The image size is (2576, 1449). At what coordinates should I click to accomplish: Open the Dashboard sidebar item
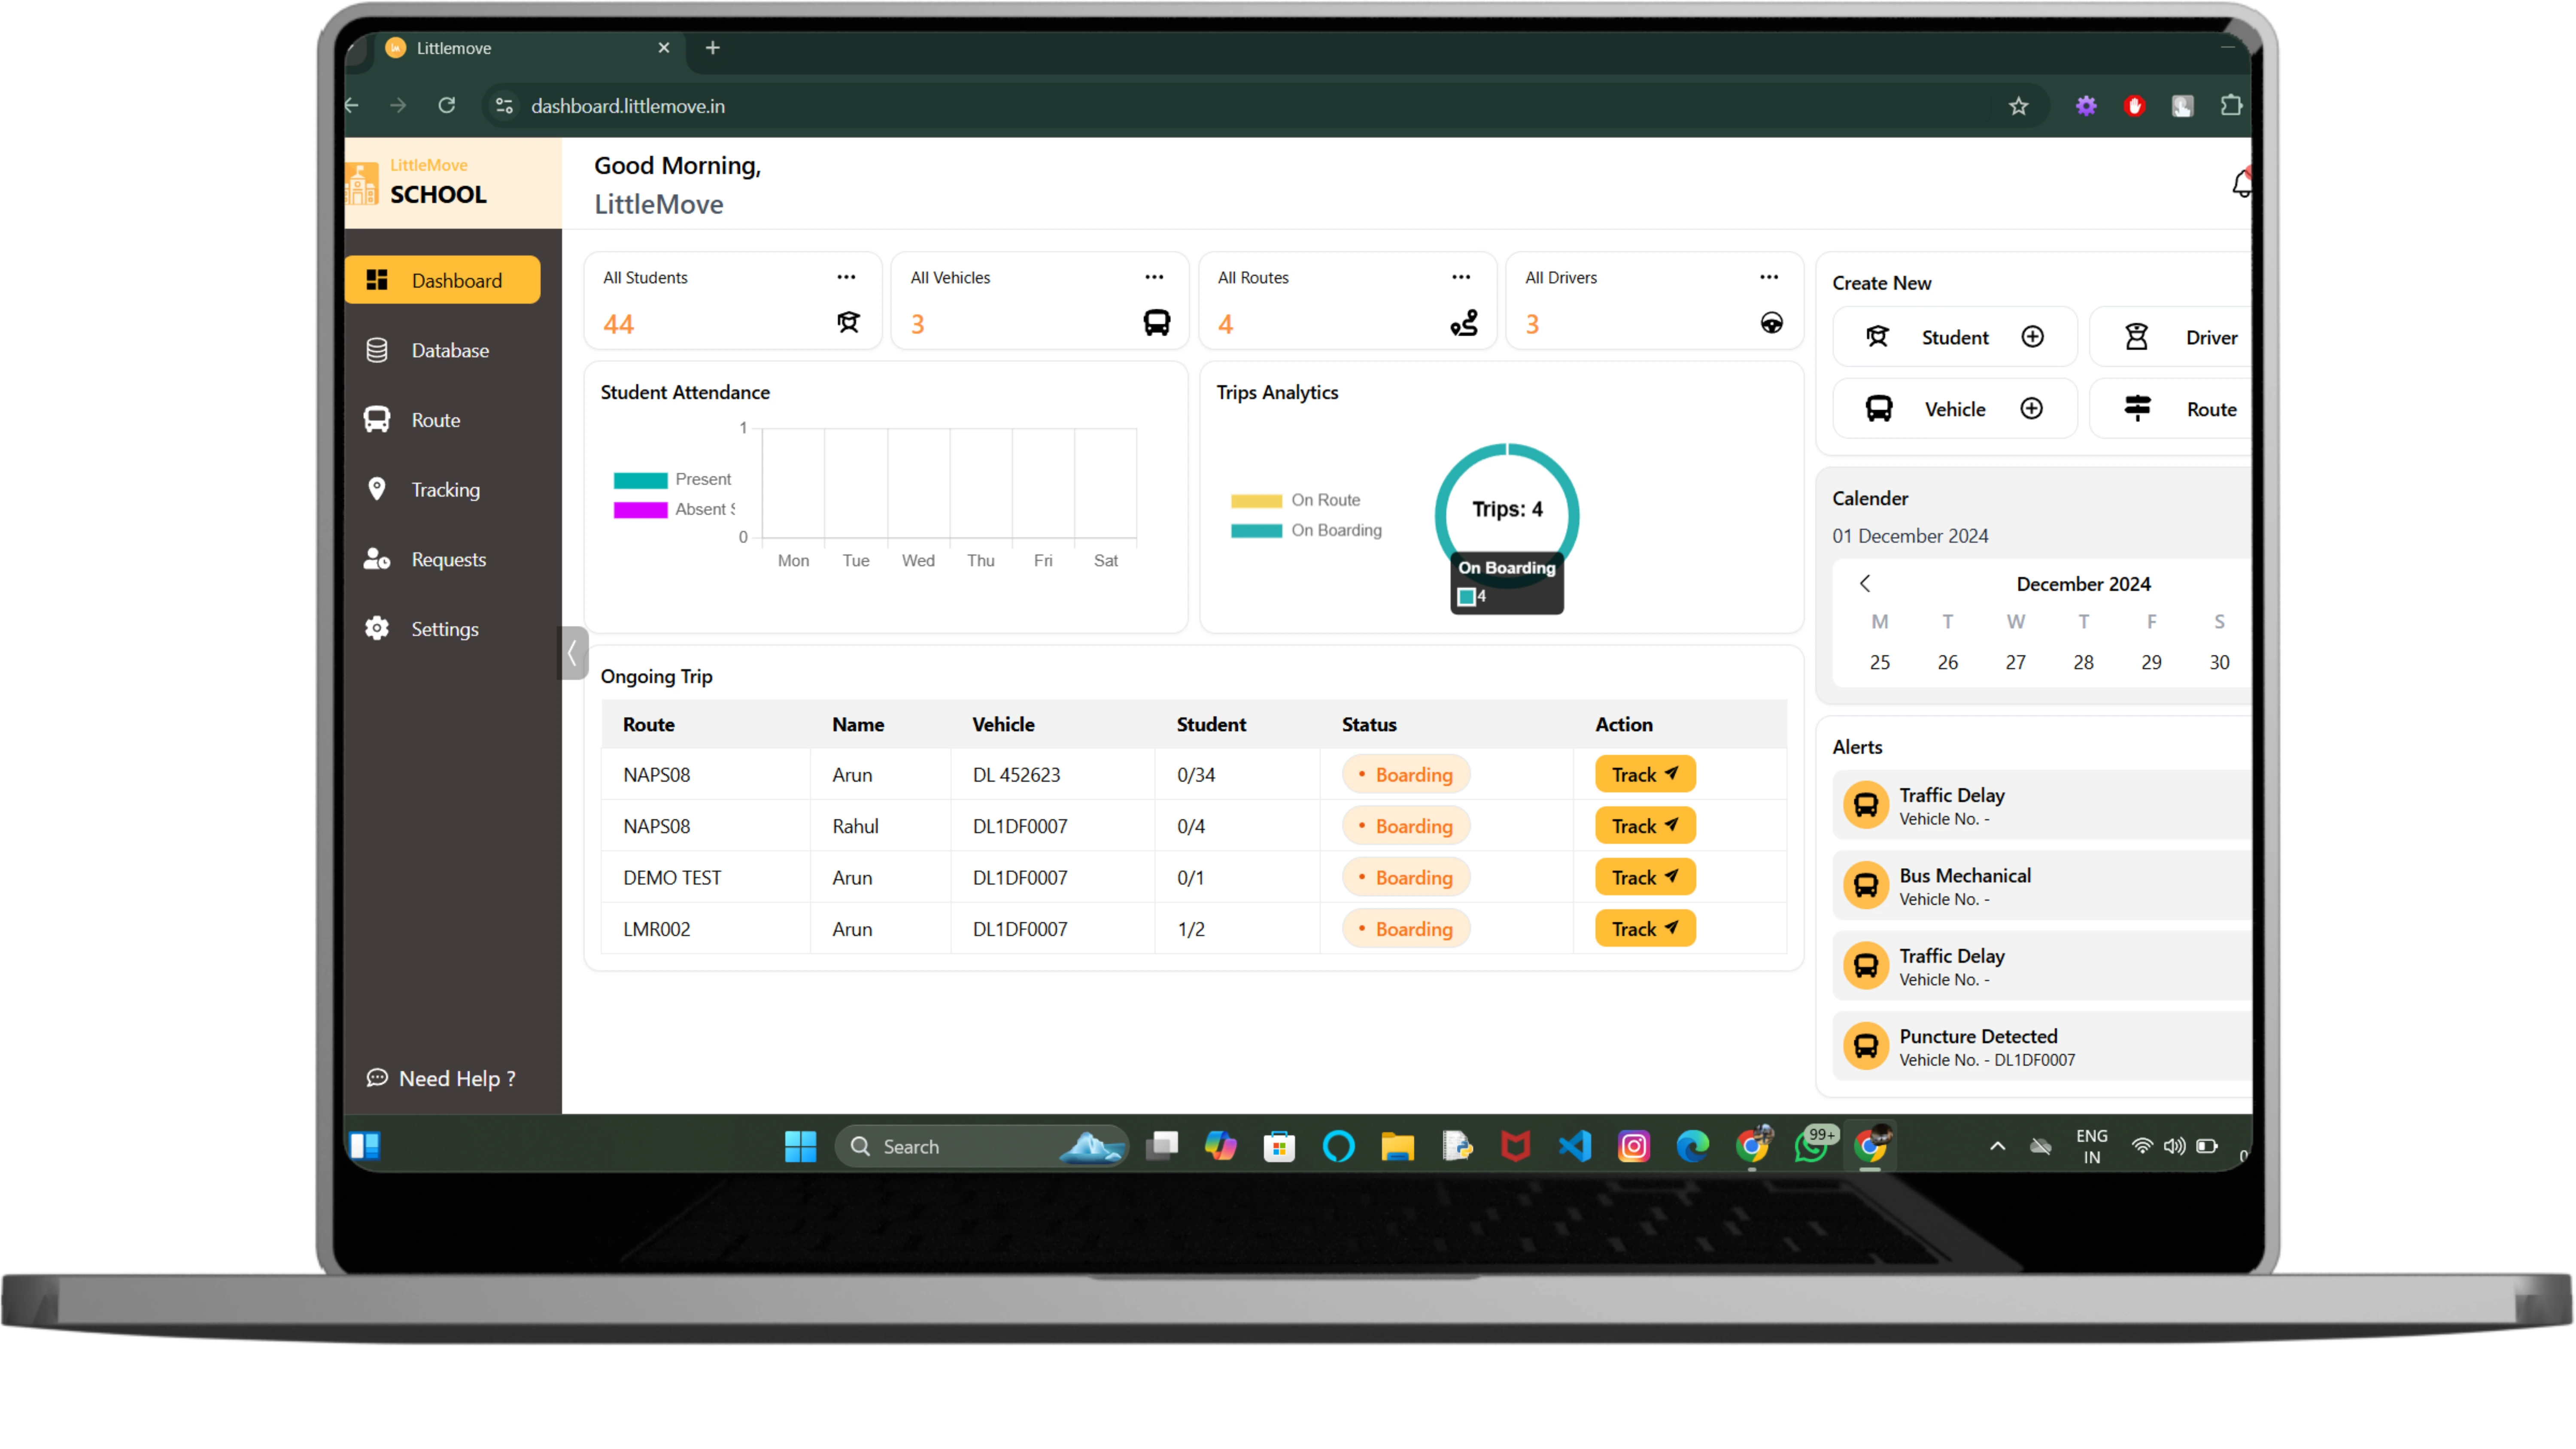[442, 280]
